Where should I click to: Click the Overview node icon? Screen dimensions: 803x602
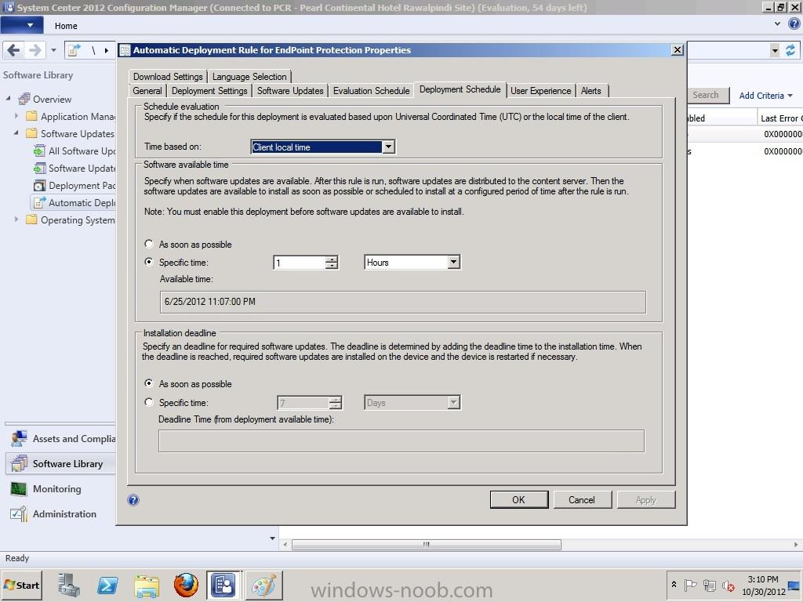[x=24, y=99]
